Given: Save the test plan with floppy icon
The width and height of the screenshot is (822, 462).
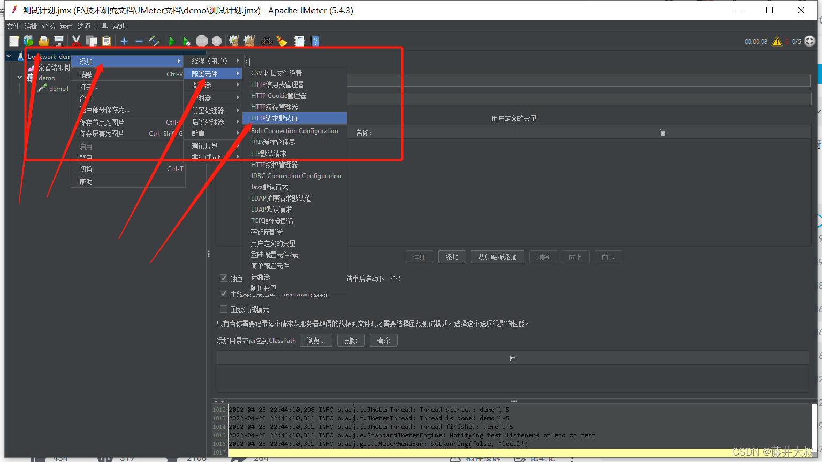Looking at the screenshot, I should [59, 41].
